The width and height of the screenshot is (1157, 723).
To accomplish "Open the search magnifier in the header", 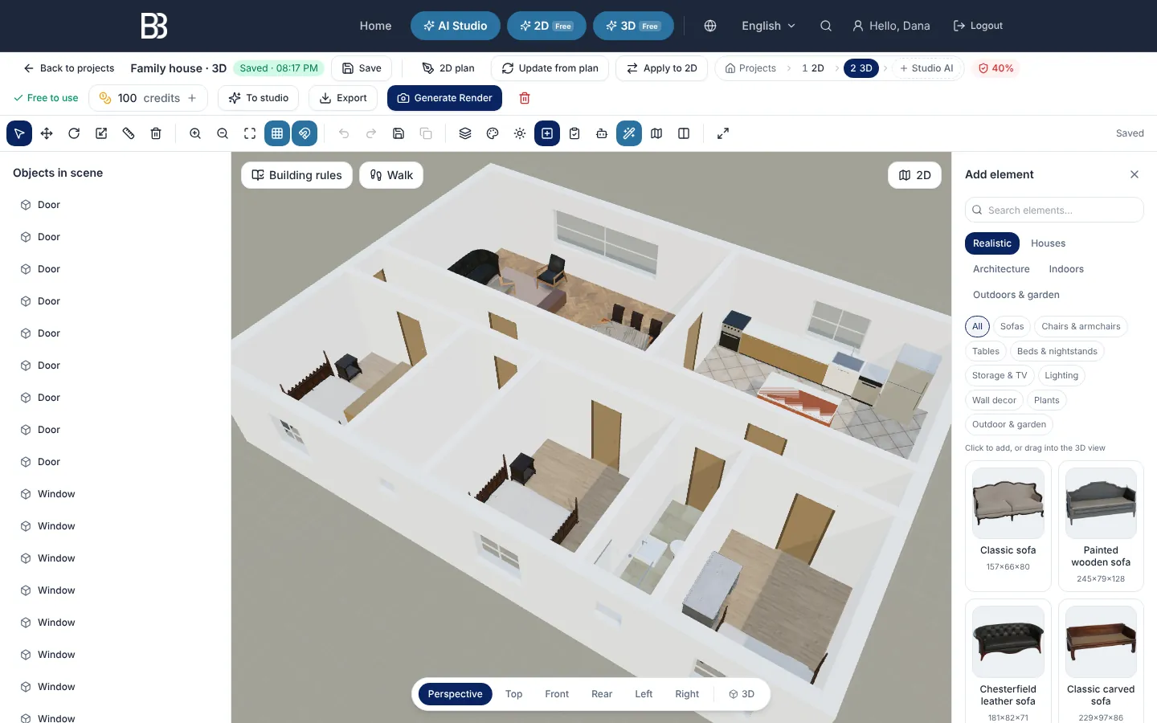I will tap(826, 26).
